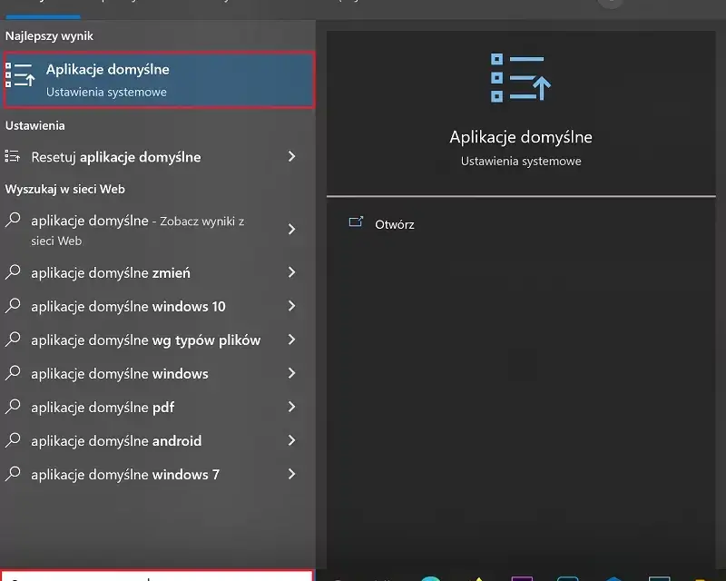
Task: Click search icon beside 'aplikacje domyślne zmień'
Action: pyautogui.click(x=13, y=272)
